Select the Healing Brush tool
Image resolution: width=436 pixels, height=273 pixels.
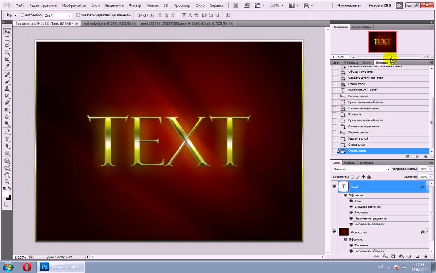tap(7, 75)
